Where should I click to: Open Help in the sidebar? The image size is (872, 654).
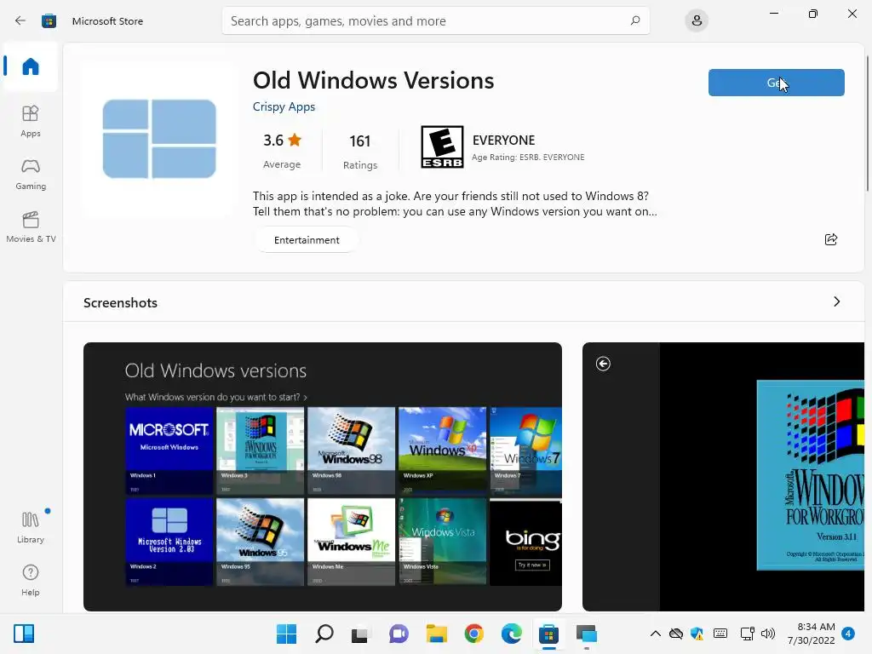pyautogui.click(x=31, y=580)
